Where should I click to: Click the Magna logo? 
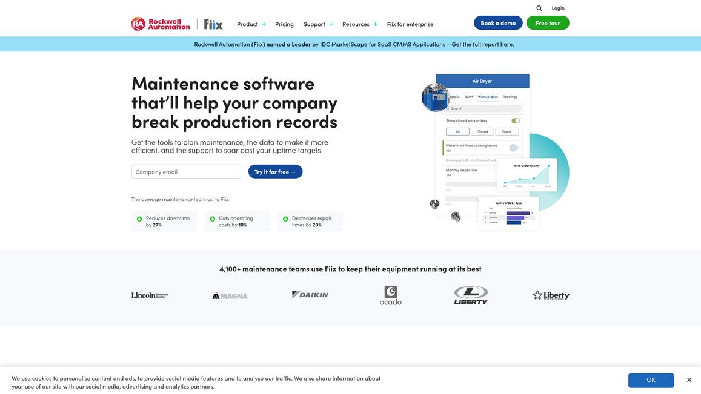pyautogui.click(x=230, y=296)
